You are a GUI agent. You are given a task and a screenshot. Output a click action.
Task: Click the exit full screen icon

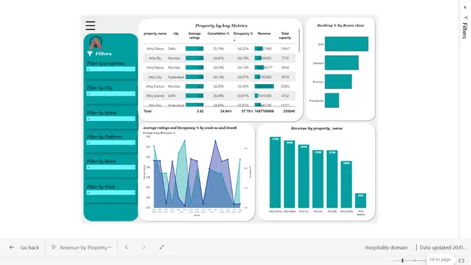click(x=162, y=248)
